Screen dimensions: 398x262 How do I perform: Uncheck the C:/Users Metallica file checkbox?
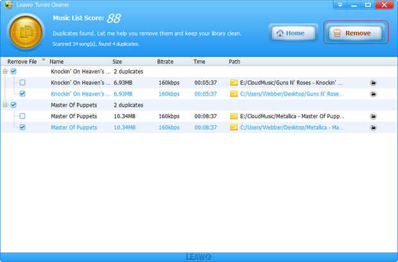point(22,127)
